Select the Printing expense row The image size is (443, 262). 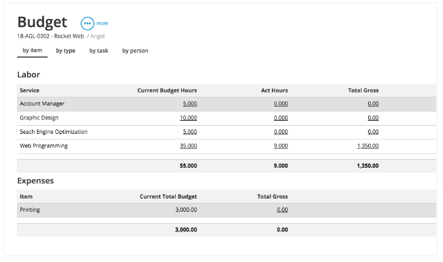coord(227,210)
